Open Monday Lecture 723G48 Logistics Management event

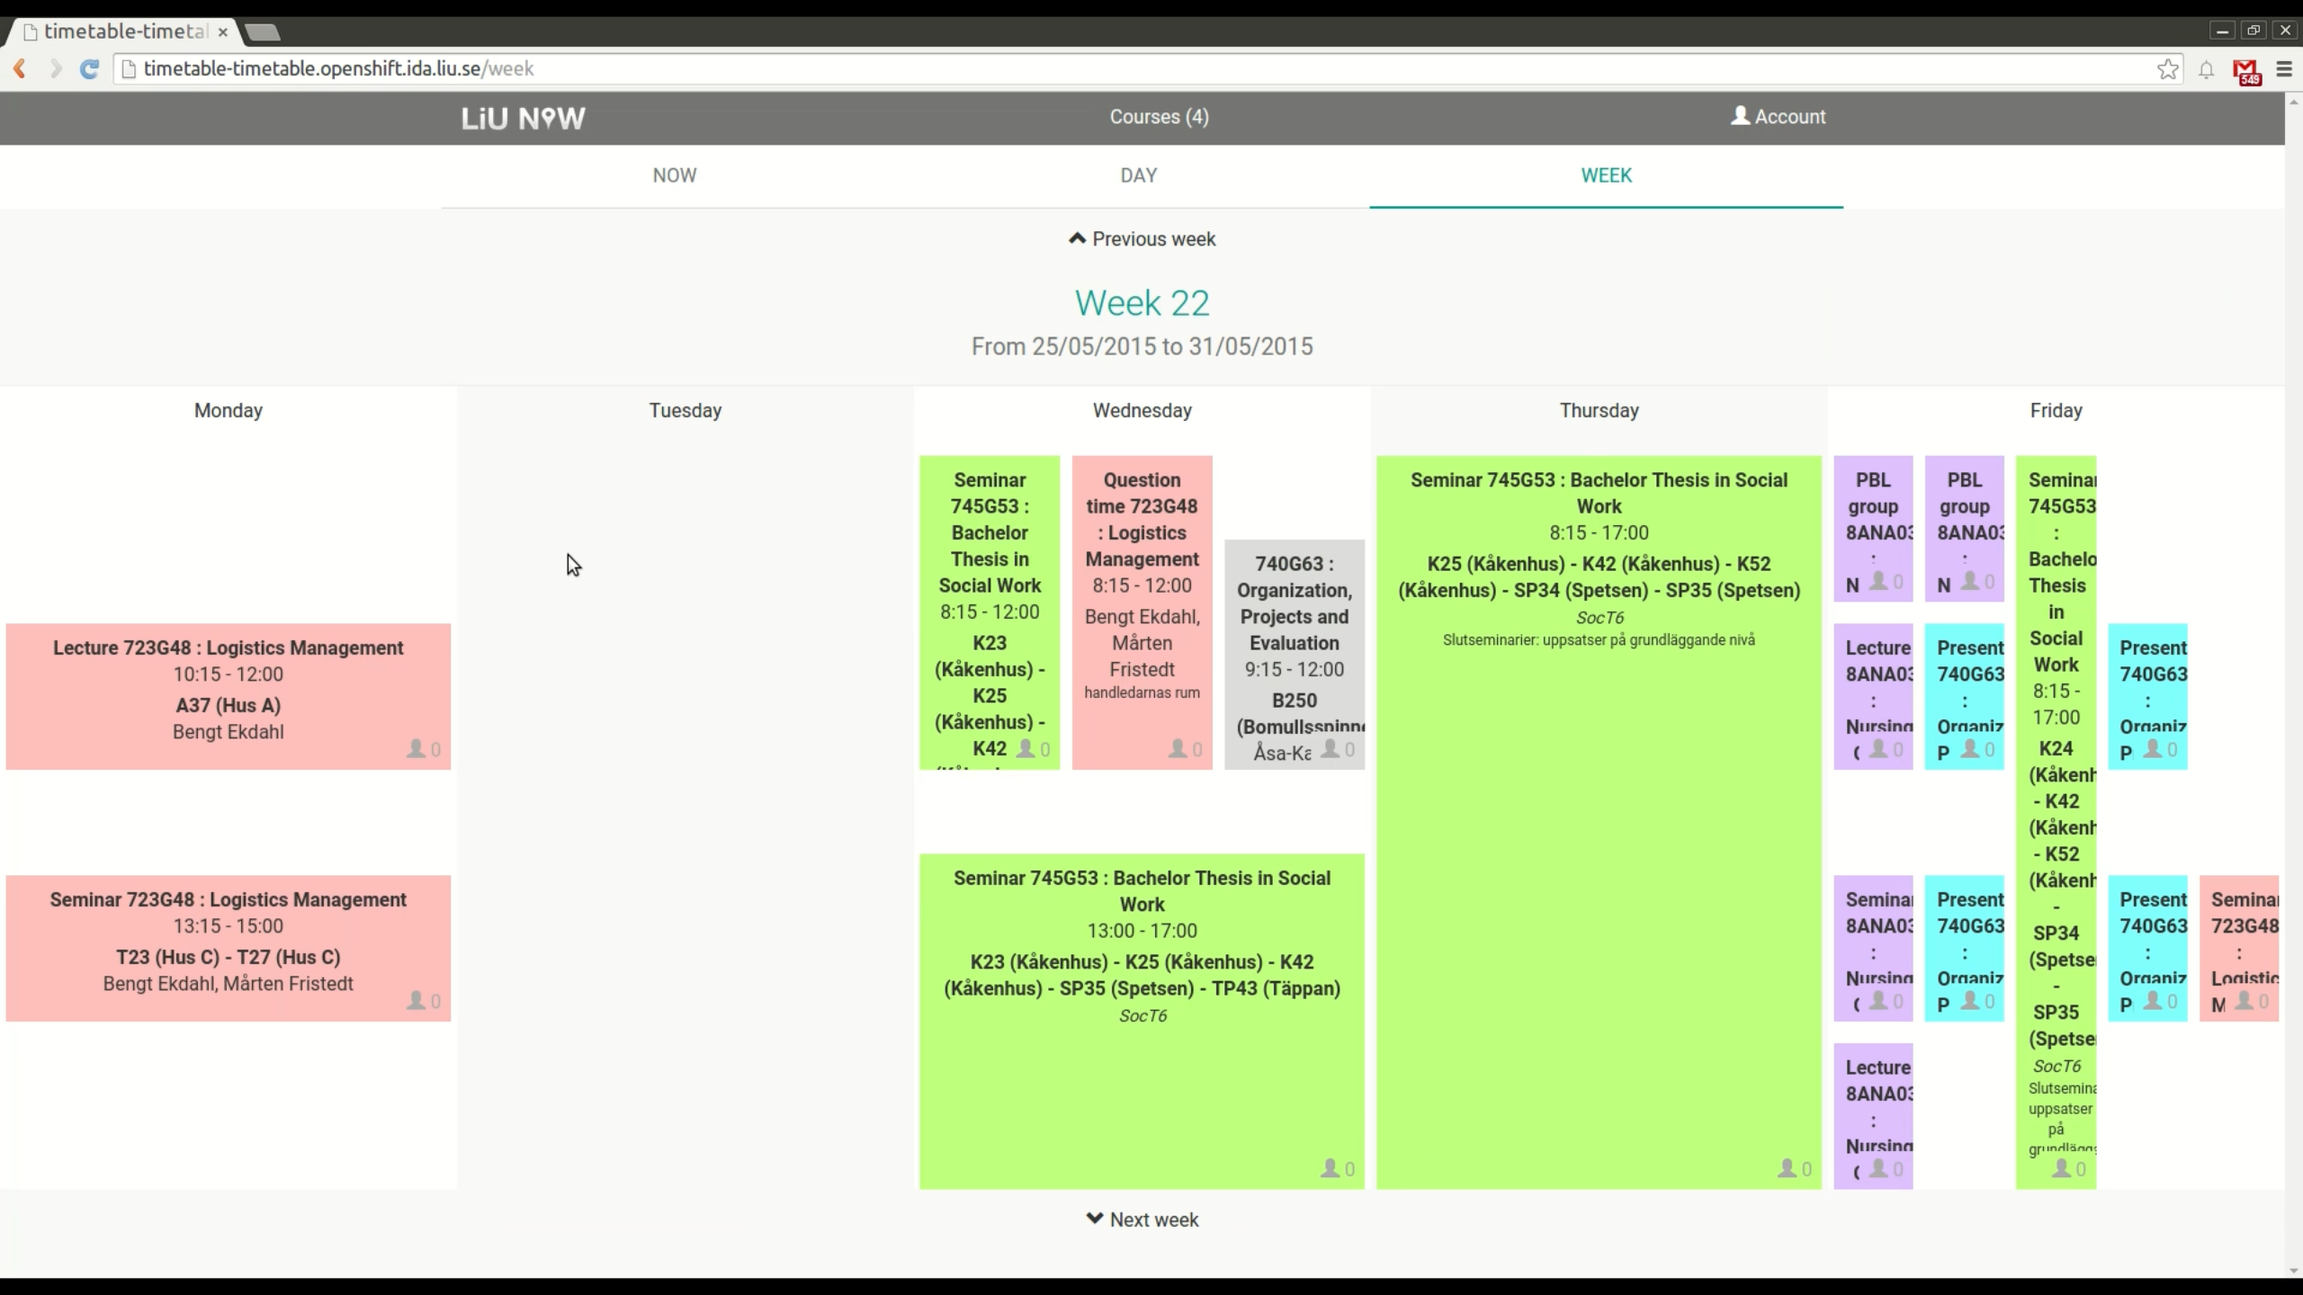(228, 696)
